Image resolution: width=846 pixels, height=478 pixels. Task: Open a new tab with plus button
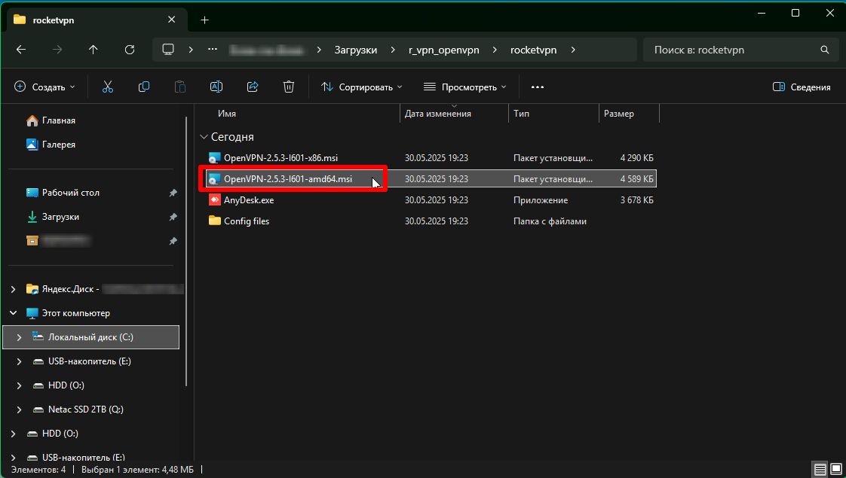click(204, 20)
